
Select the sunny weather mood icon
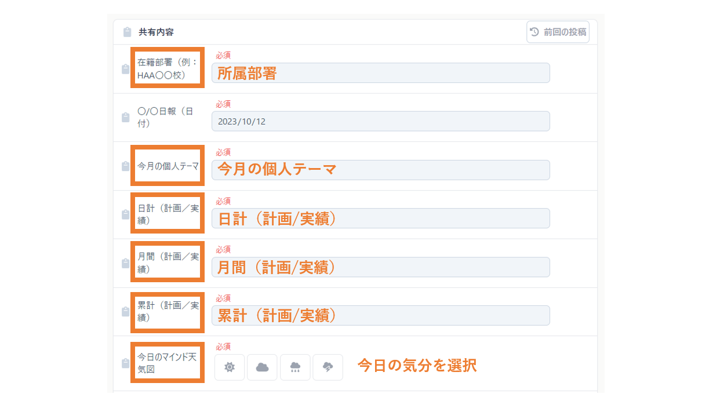pos(230,367)
